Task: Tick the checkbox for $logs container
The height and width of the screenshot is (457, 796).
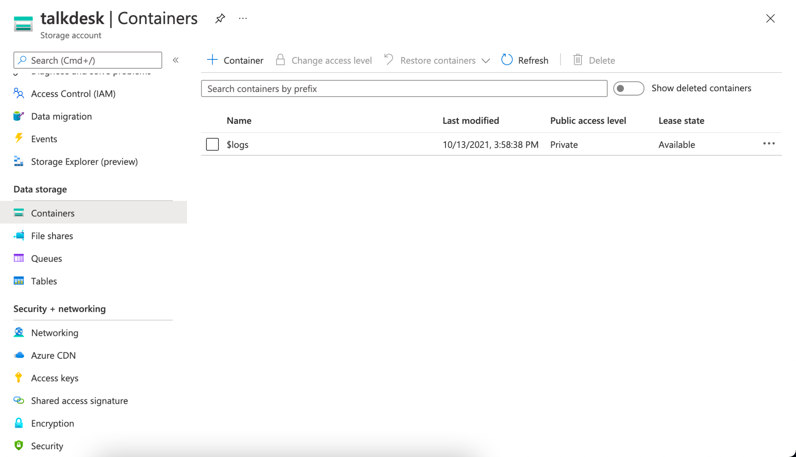Action: (x=212, y=144)
